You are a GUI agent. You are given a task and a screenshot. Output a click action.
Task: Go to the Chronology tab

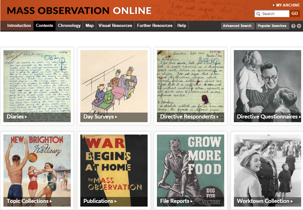pos(69,25)
